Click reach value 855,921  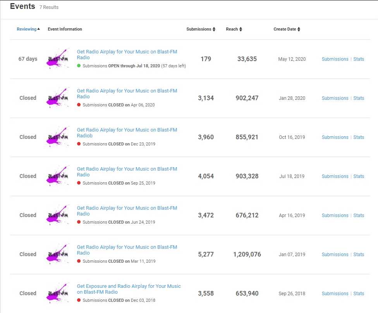247,137
